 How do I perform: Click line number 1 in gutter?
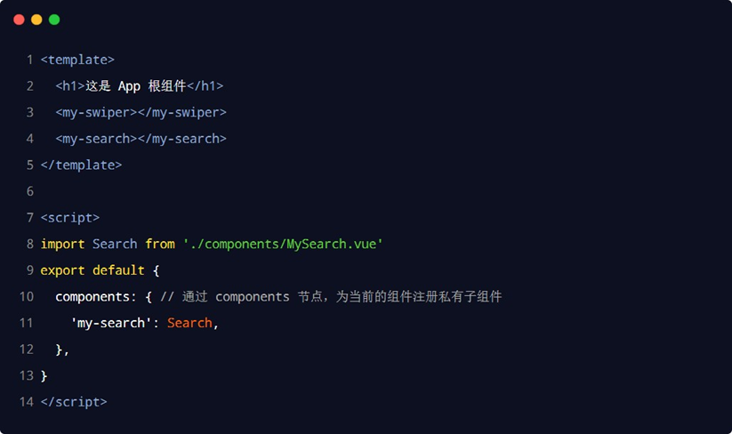(x=29, y=60)
